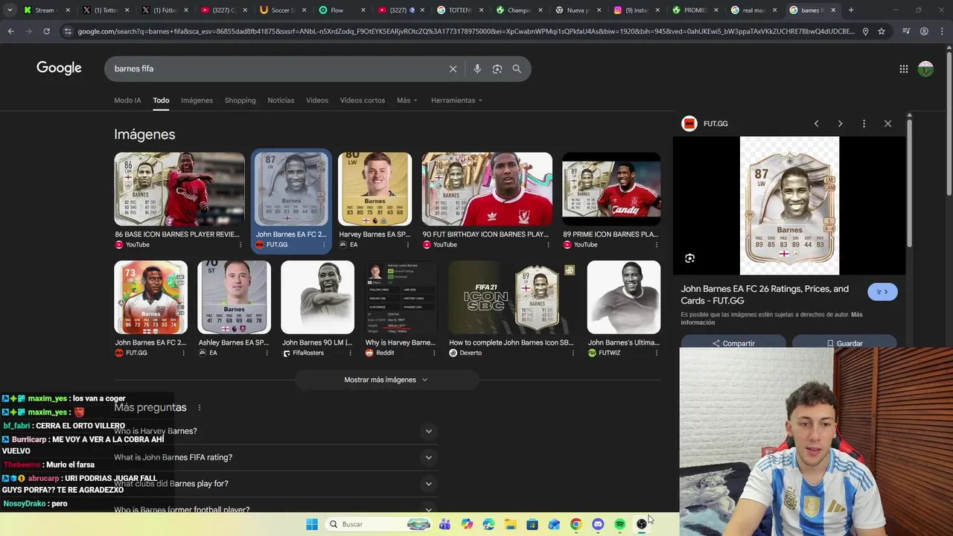953x536 pixels.
Task: Click the Google logo
Action: click(59, 68)
